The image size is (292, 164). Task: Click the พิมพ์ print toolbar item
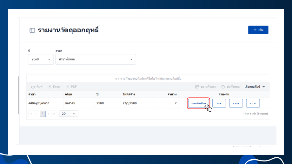pos(37,87)
